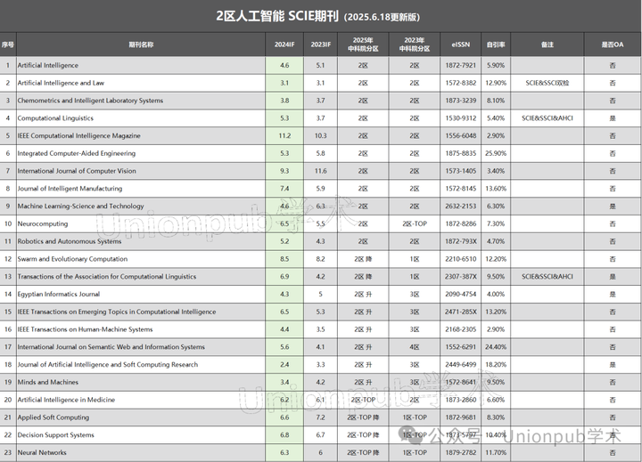Select 2024IF value 8.5 for Swarm

(x=284, y=259)
